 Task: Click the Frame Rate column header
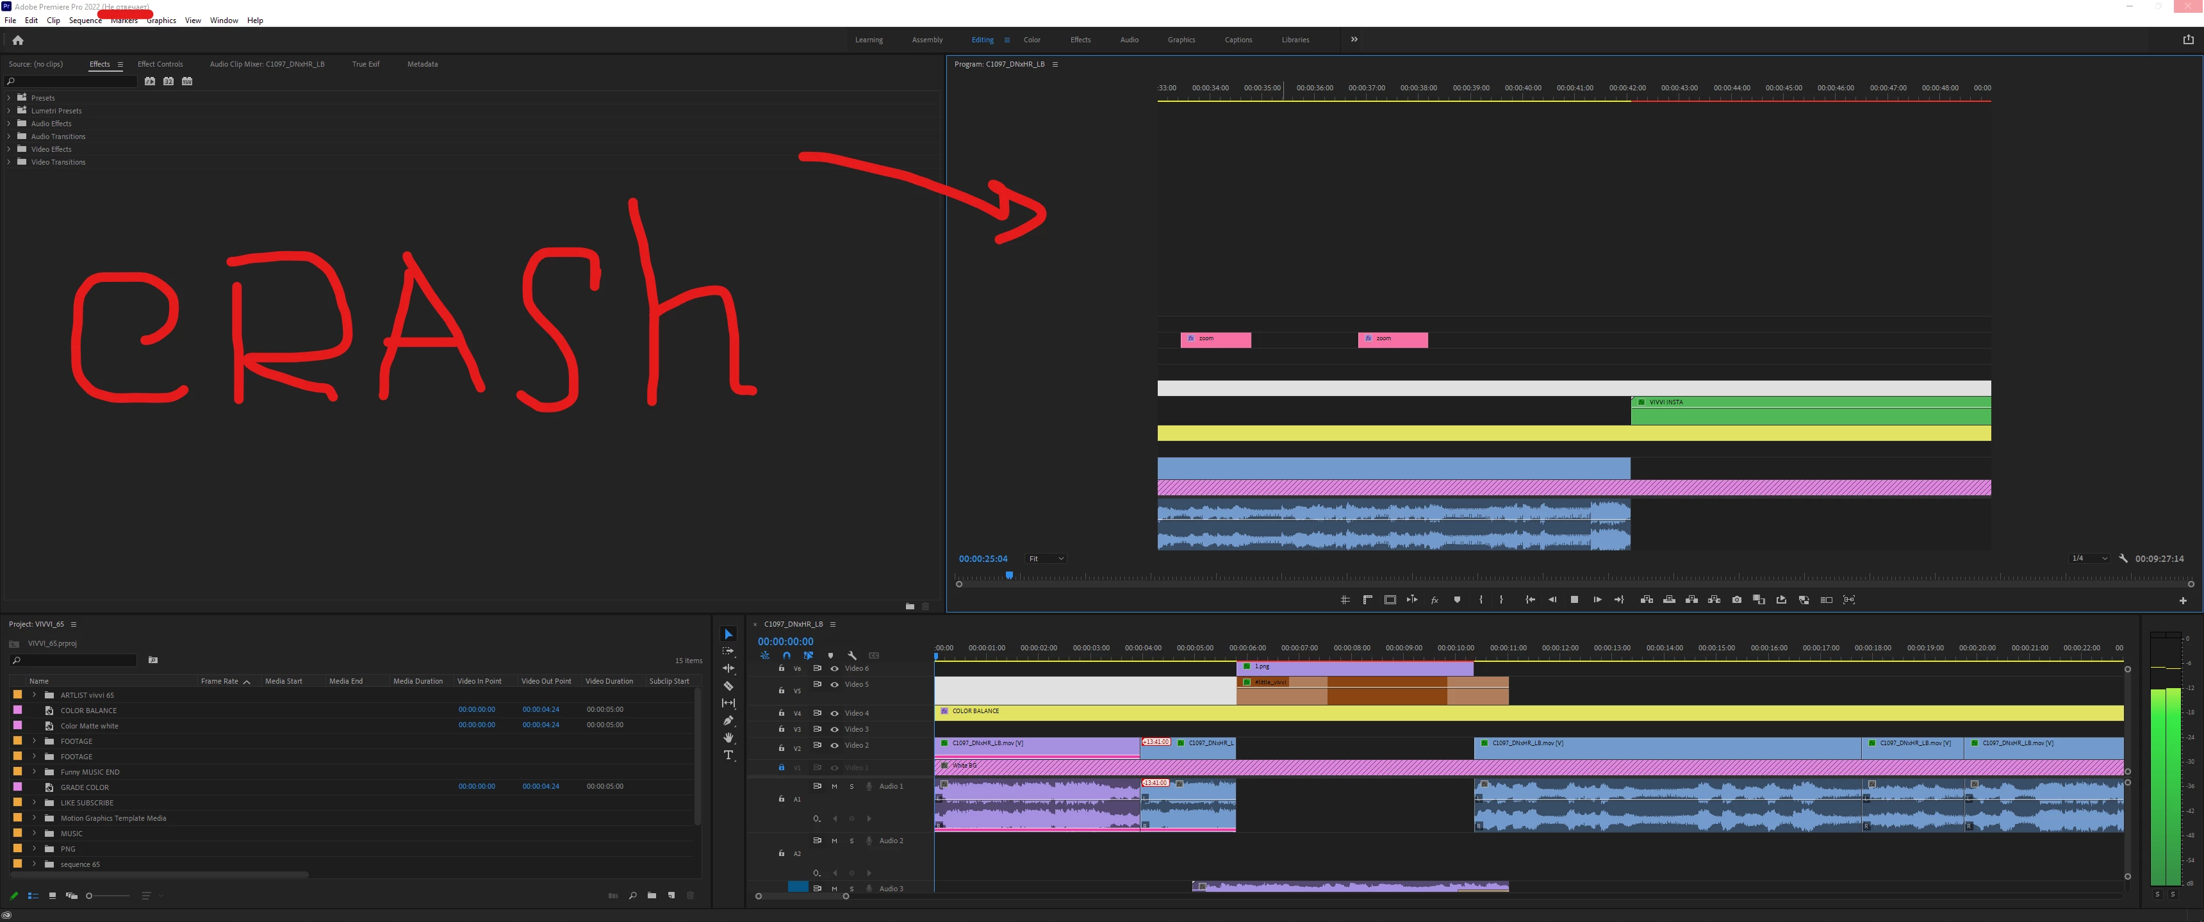(219, 682)
